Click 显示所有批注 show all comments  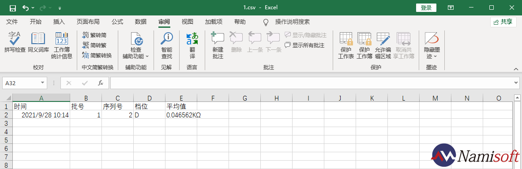304,45
